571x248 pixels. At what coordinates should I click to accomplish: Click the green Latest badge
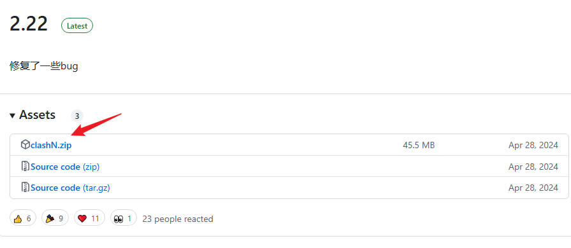pyautogui.click(x=77, y=26)
